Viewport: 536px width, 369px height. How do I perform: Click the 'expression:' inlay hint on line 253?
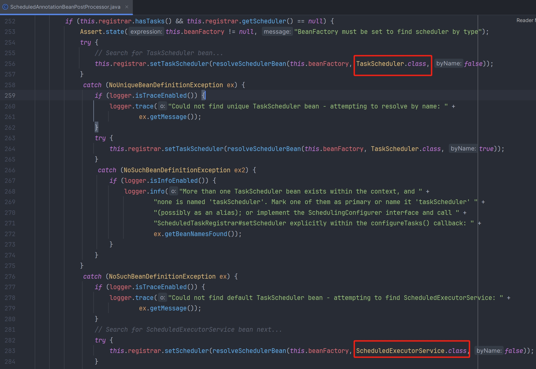pyautogui.click(x=146, y=32)
